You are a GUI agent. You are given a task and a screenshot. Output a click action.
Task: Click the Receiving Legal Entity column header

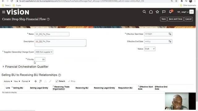tap(104, 88)
